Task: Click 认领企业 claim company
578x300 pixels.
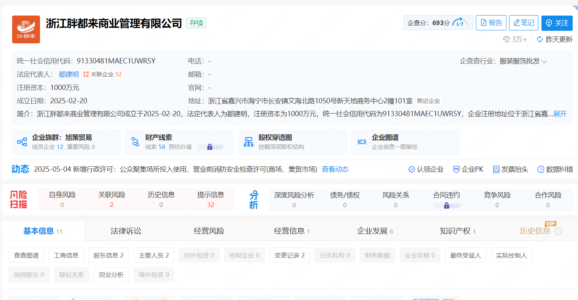Action: coord(426,169)
